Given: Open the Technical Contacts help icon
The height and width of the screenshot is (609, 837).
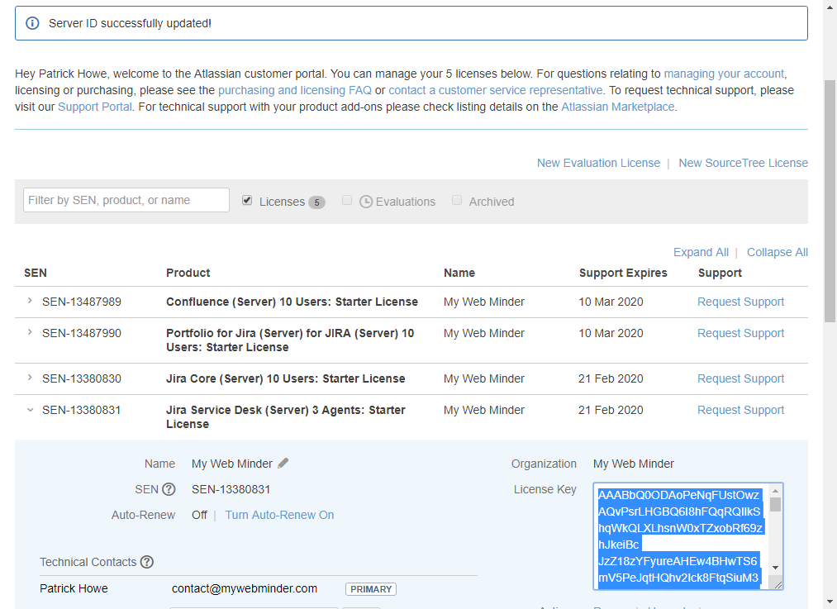Looking at the screenshot, I should coord(147,562).
